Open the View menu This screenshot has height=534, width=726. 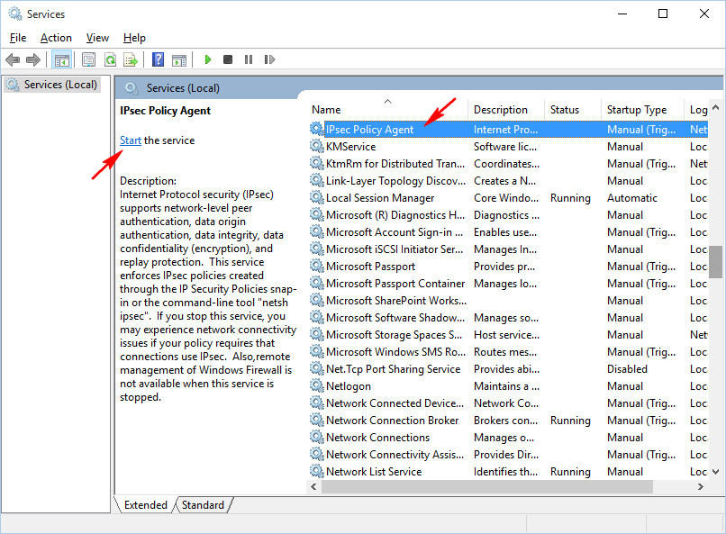pos(97,38)
